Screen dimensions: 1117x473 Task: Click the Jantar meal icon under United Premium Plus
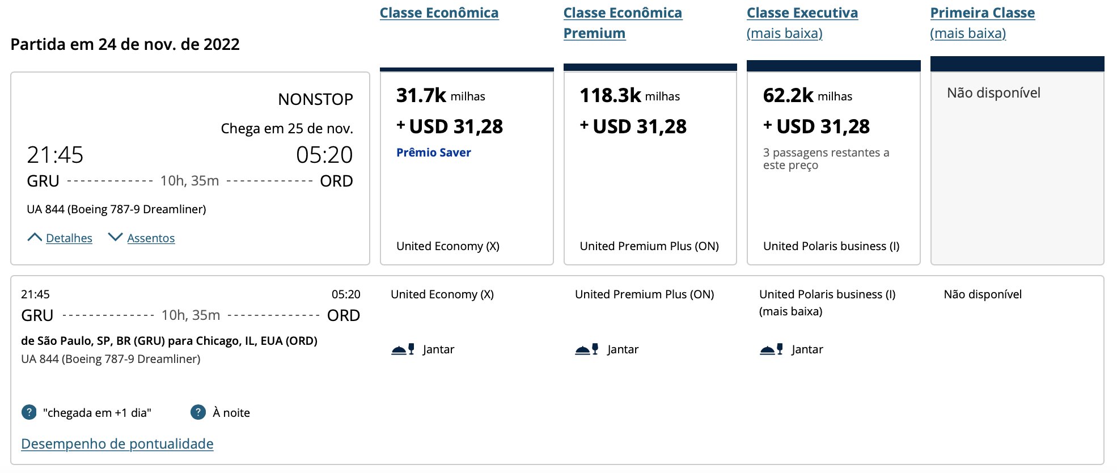(x=587, y=349)
